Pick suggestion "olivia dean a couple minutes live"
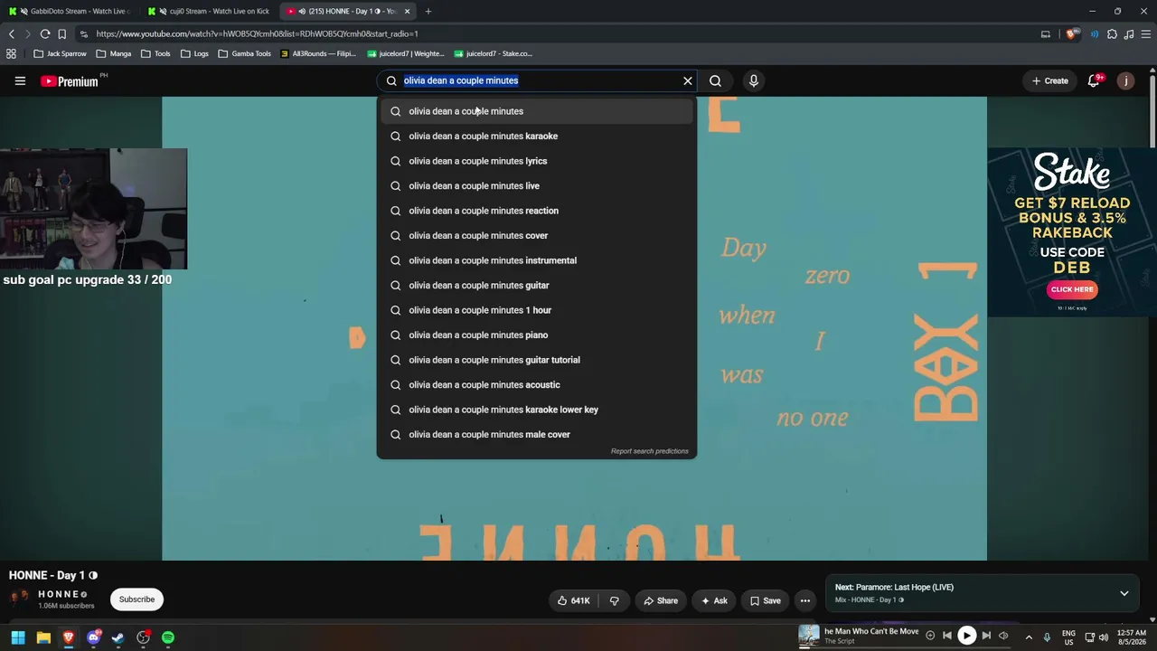The height and width of the screenshot is (651, 1157). (536, 185)
